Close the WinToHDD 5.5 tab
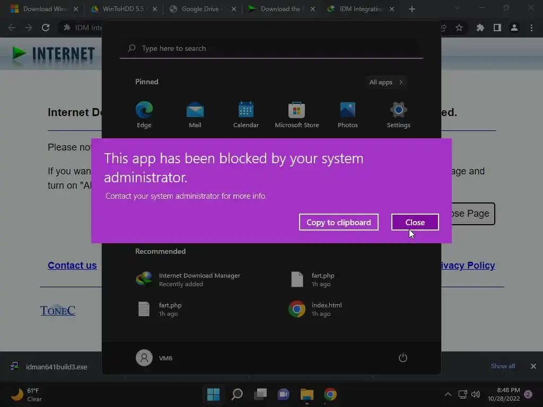Viewport: 543px width, 407px height. point(155,9)
